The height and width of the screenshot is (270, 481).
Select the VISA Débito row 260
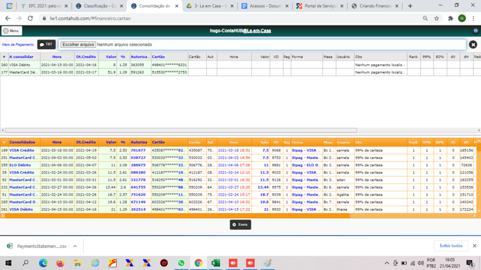tap(94, 65)
